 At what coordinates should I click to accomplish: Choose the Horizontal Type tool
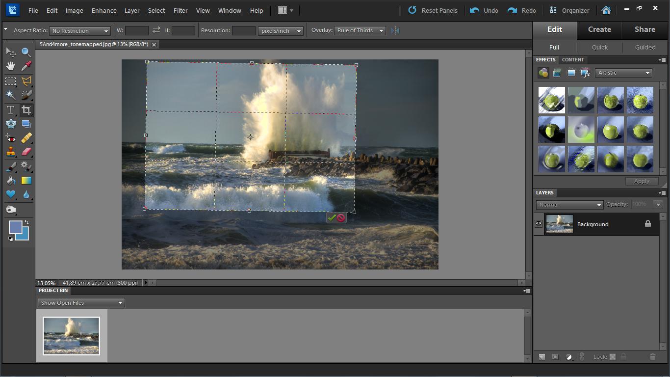[x=10, y=110]
